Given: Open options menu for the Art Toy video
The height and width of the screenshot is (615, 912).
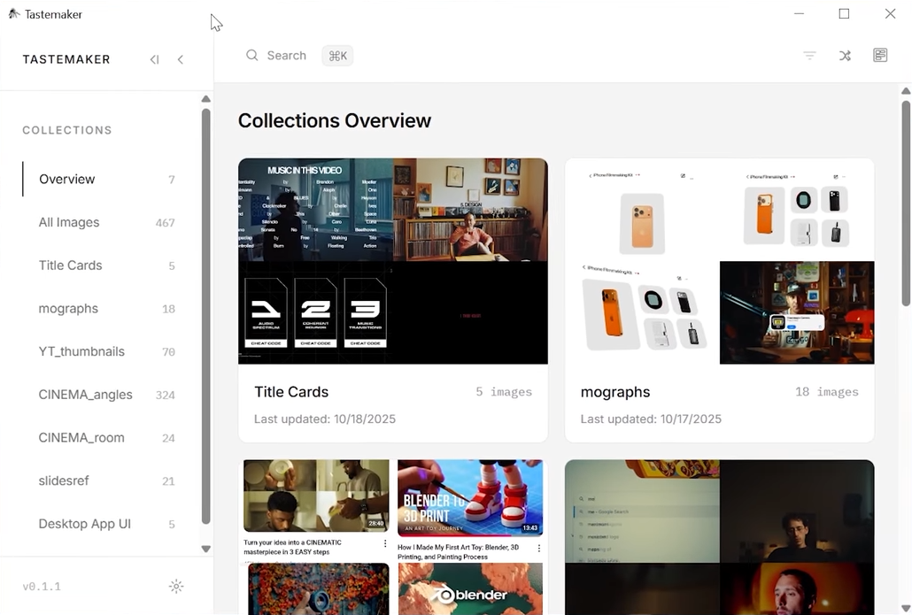Looking at the screenshot, I should 539,548.
